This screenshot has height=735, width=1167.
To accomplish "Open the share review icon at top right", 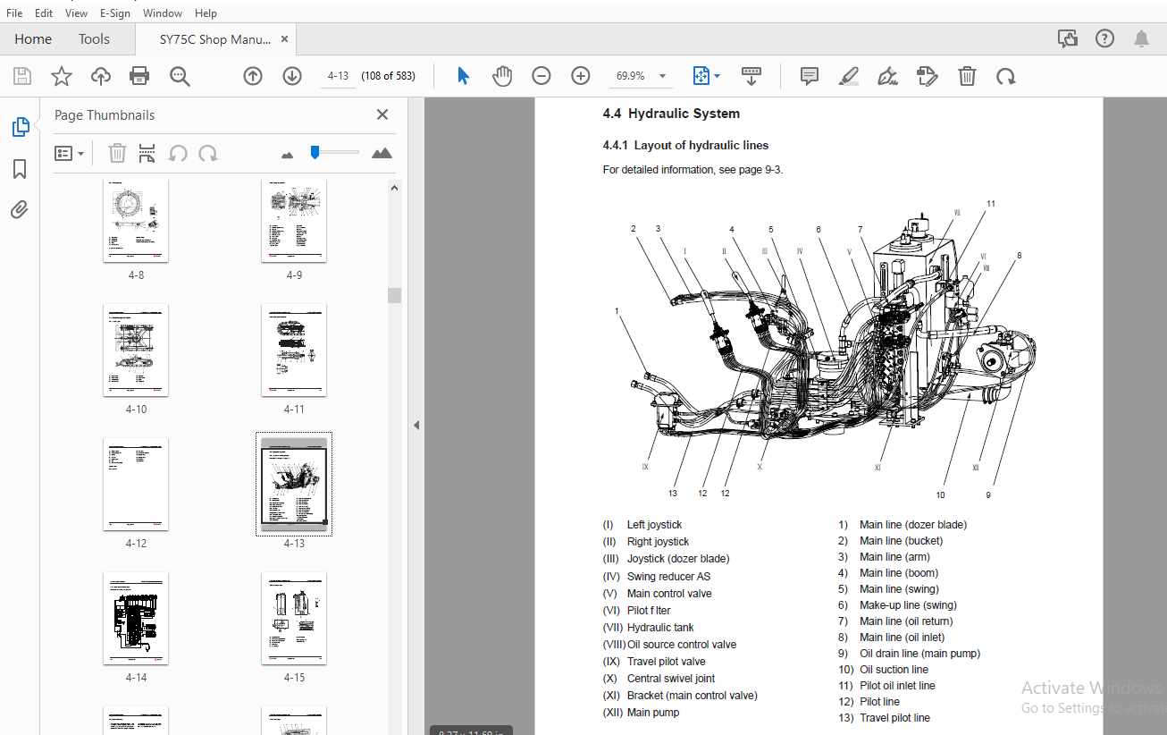I will tap(1068, 38).
